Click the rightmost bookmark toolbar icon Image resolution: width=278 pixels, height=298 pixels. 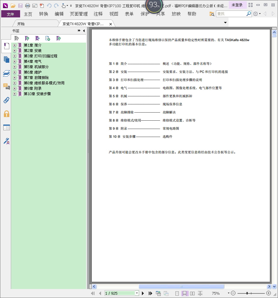click(x=58, y=38)
